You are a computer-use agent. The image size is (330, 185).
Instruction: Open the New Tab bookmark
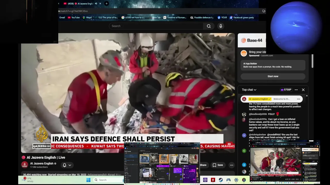pos(155,17)
